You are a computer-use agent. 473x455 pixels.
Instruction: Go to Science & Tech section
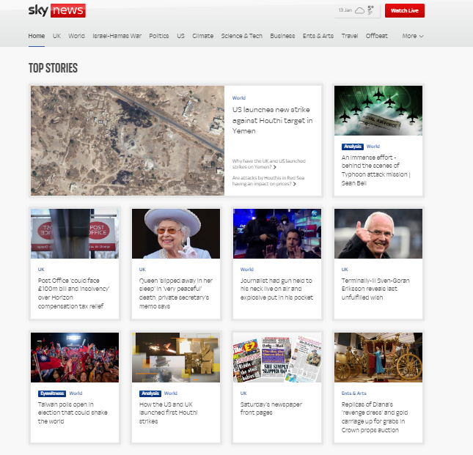pos(242,36)
